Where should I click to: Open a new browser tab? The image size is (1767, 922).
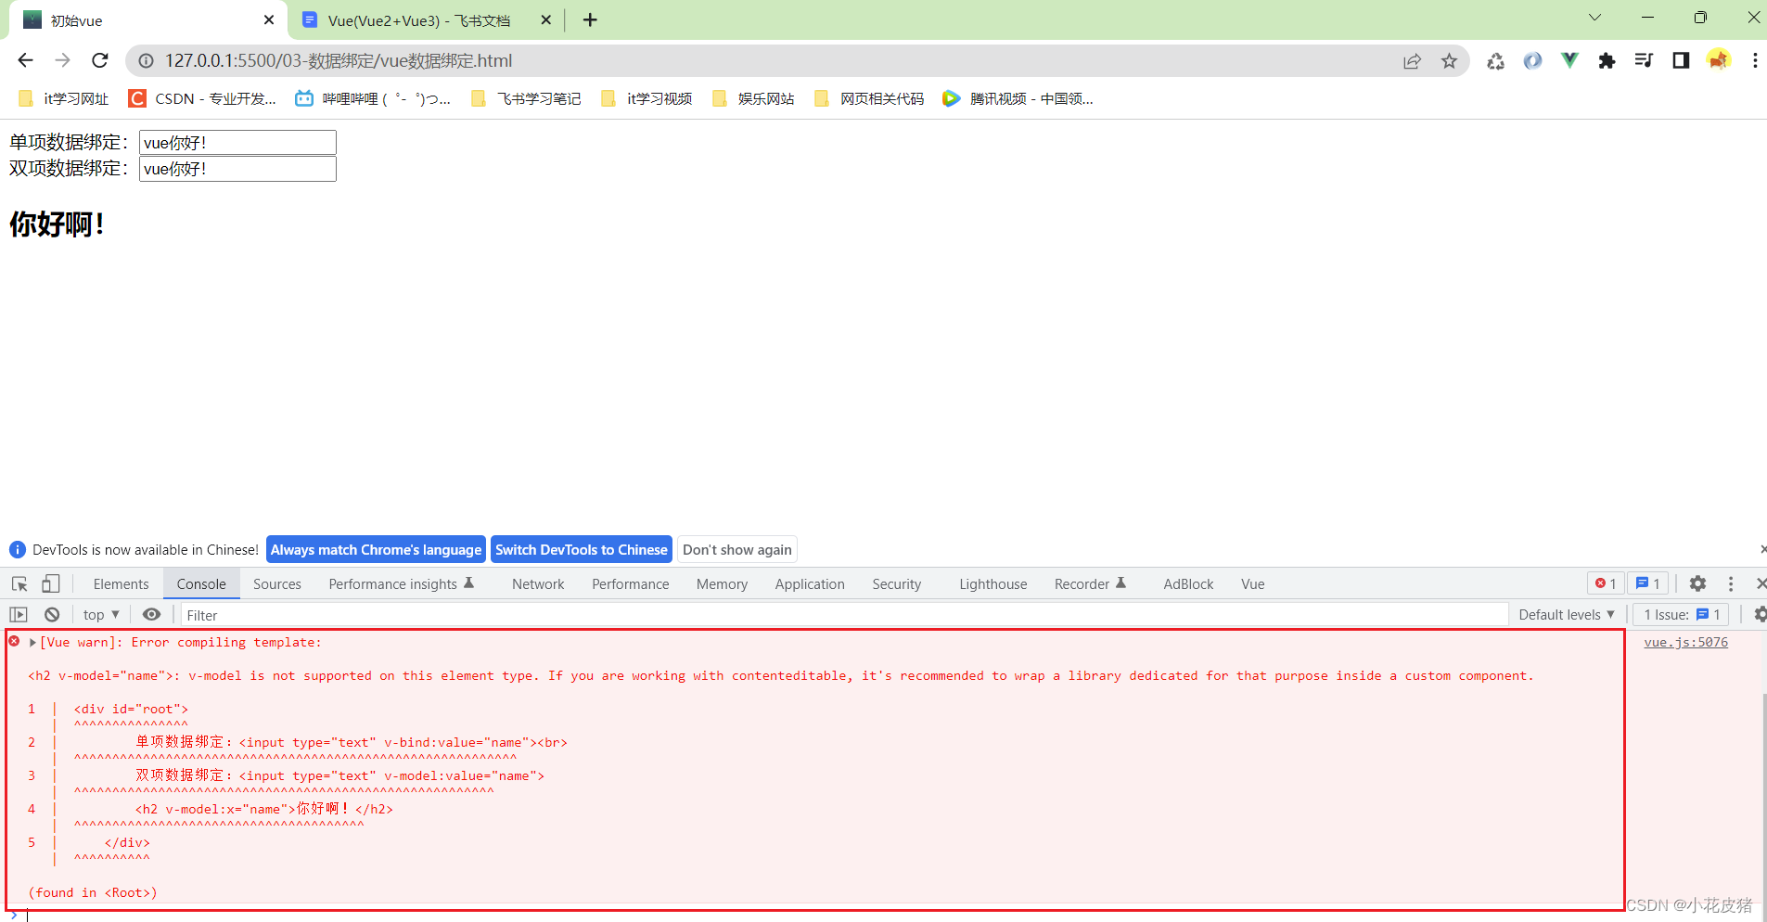(590, 19)
